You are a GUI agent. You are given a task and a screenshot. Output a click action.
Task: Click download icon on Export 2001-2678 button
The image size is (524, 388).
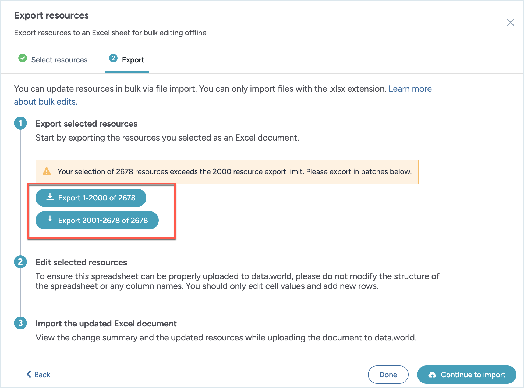tap(50, 220)
